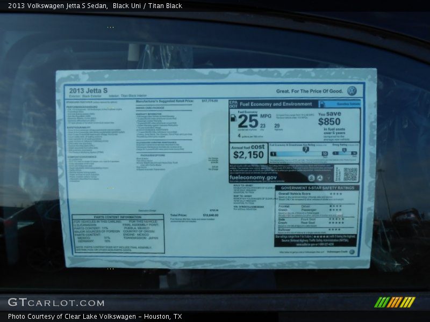The width and height of the screenshot is (430, 322).
Task: Click the fuel pump icon beside 25 MPG
Action: coord(233,118)
